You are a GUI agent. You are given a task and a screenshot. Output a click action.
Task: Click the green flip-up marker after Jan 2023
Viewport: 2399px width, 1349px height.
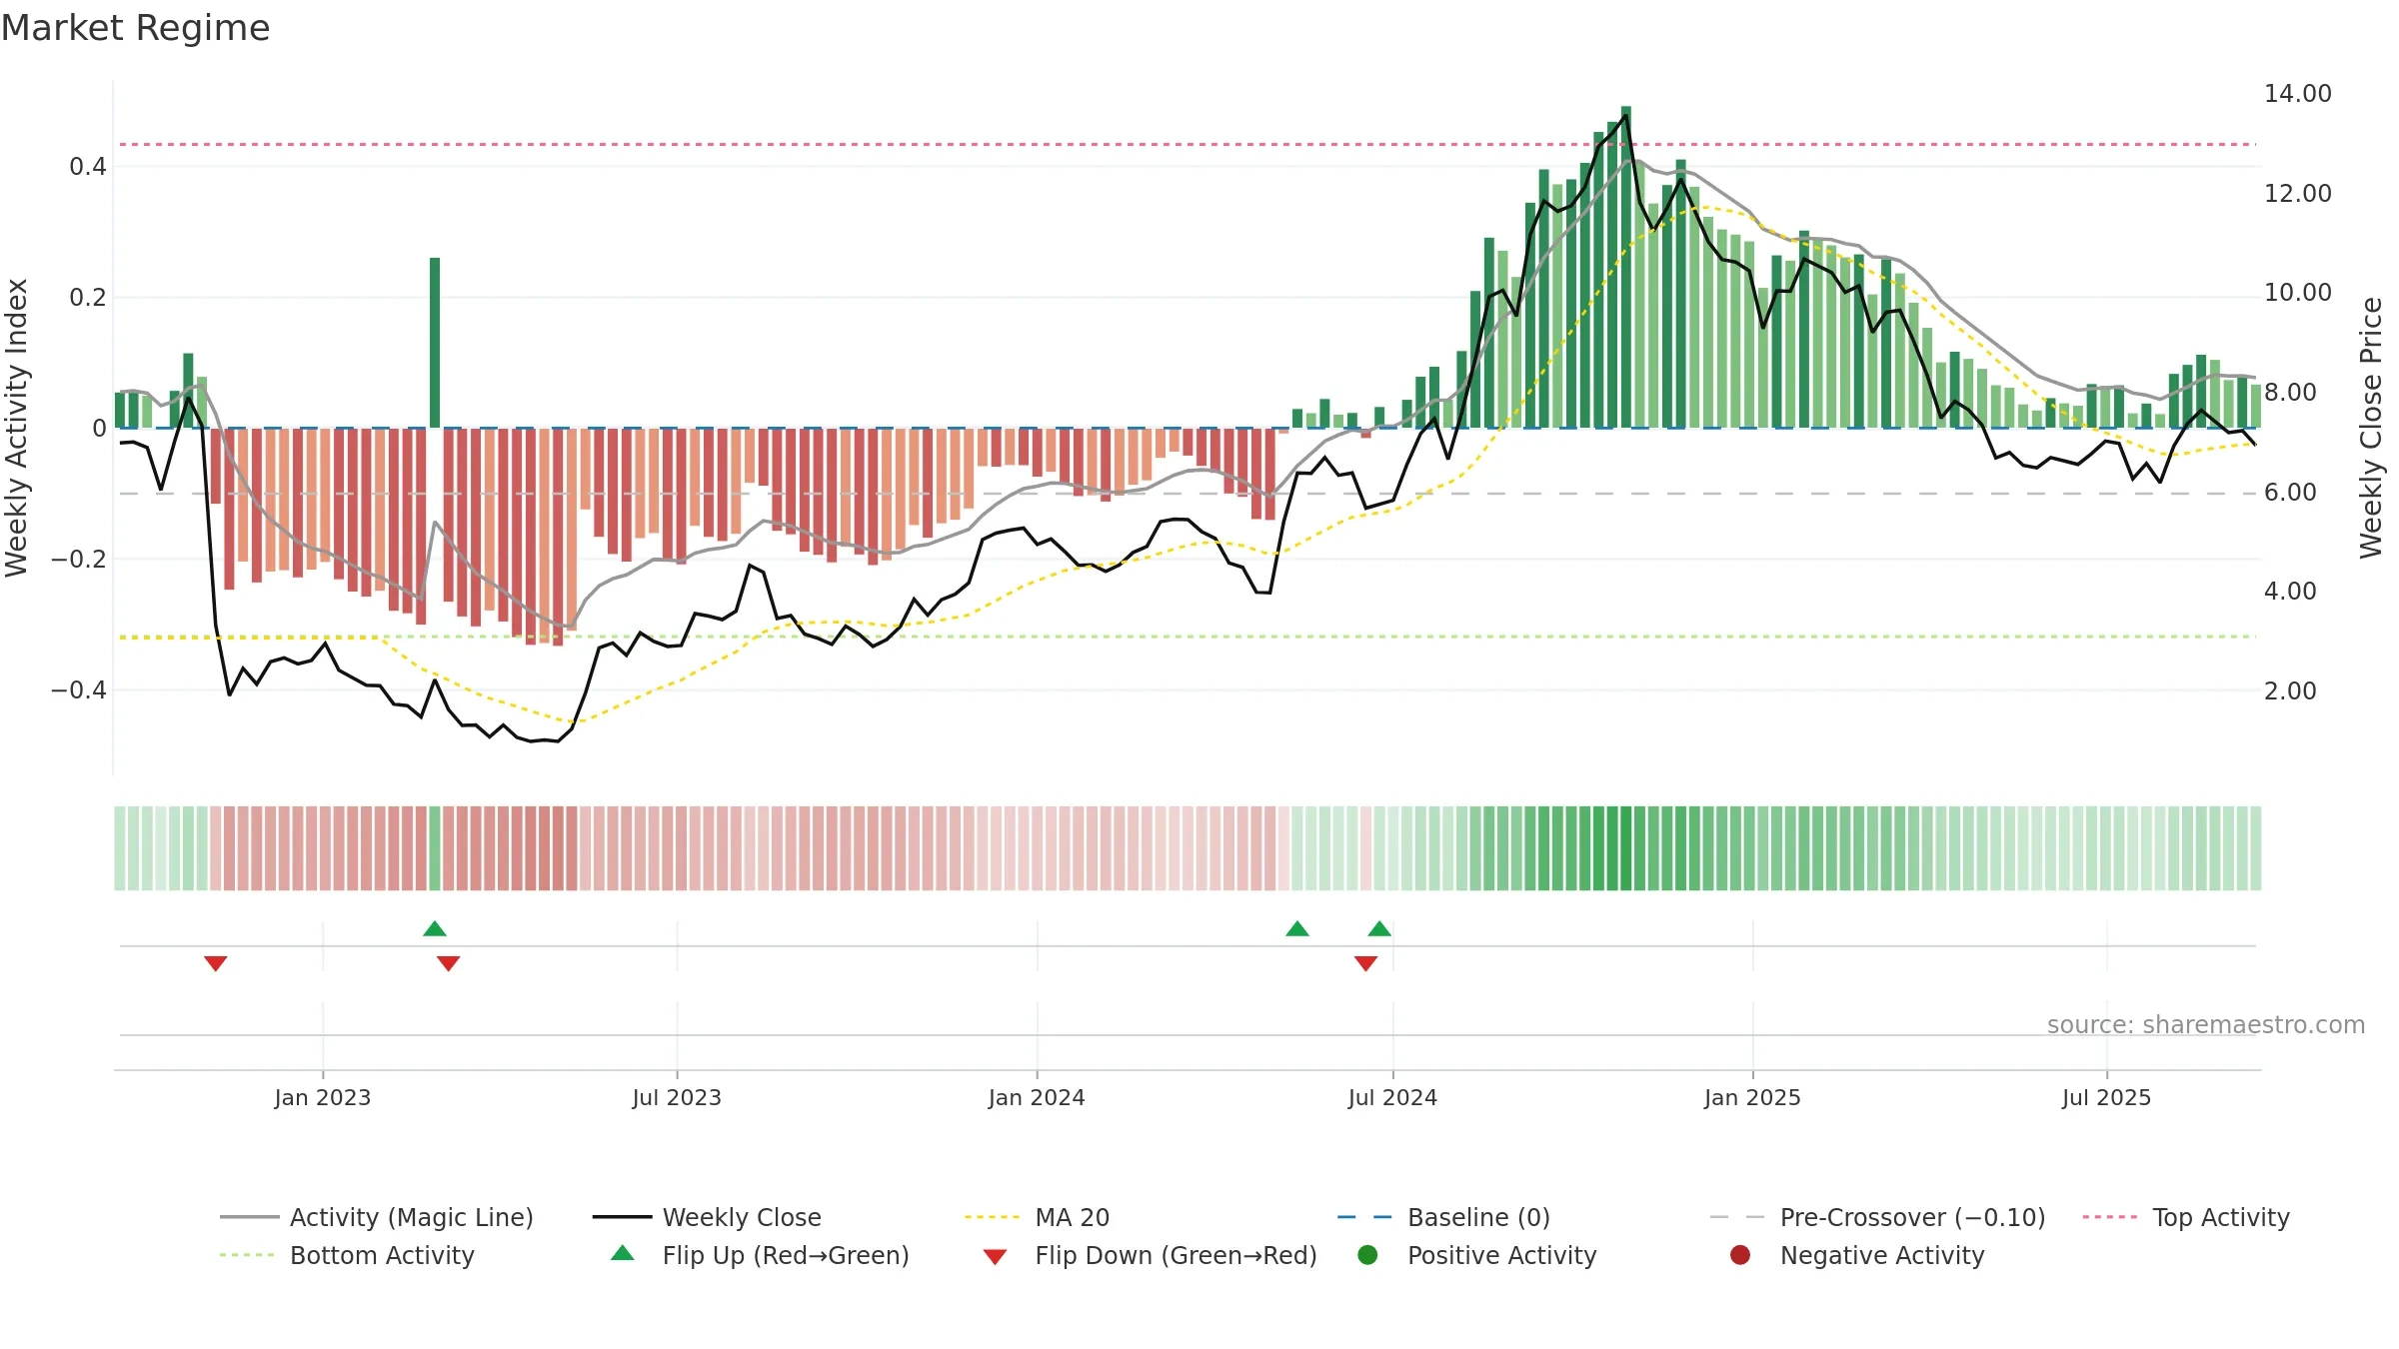point(435,928)
